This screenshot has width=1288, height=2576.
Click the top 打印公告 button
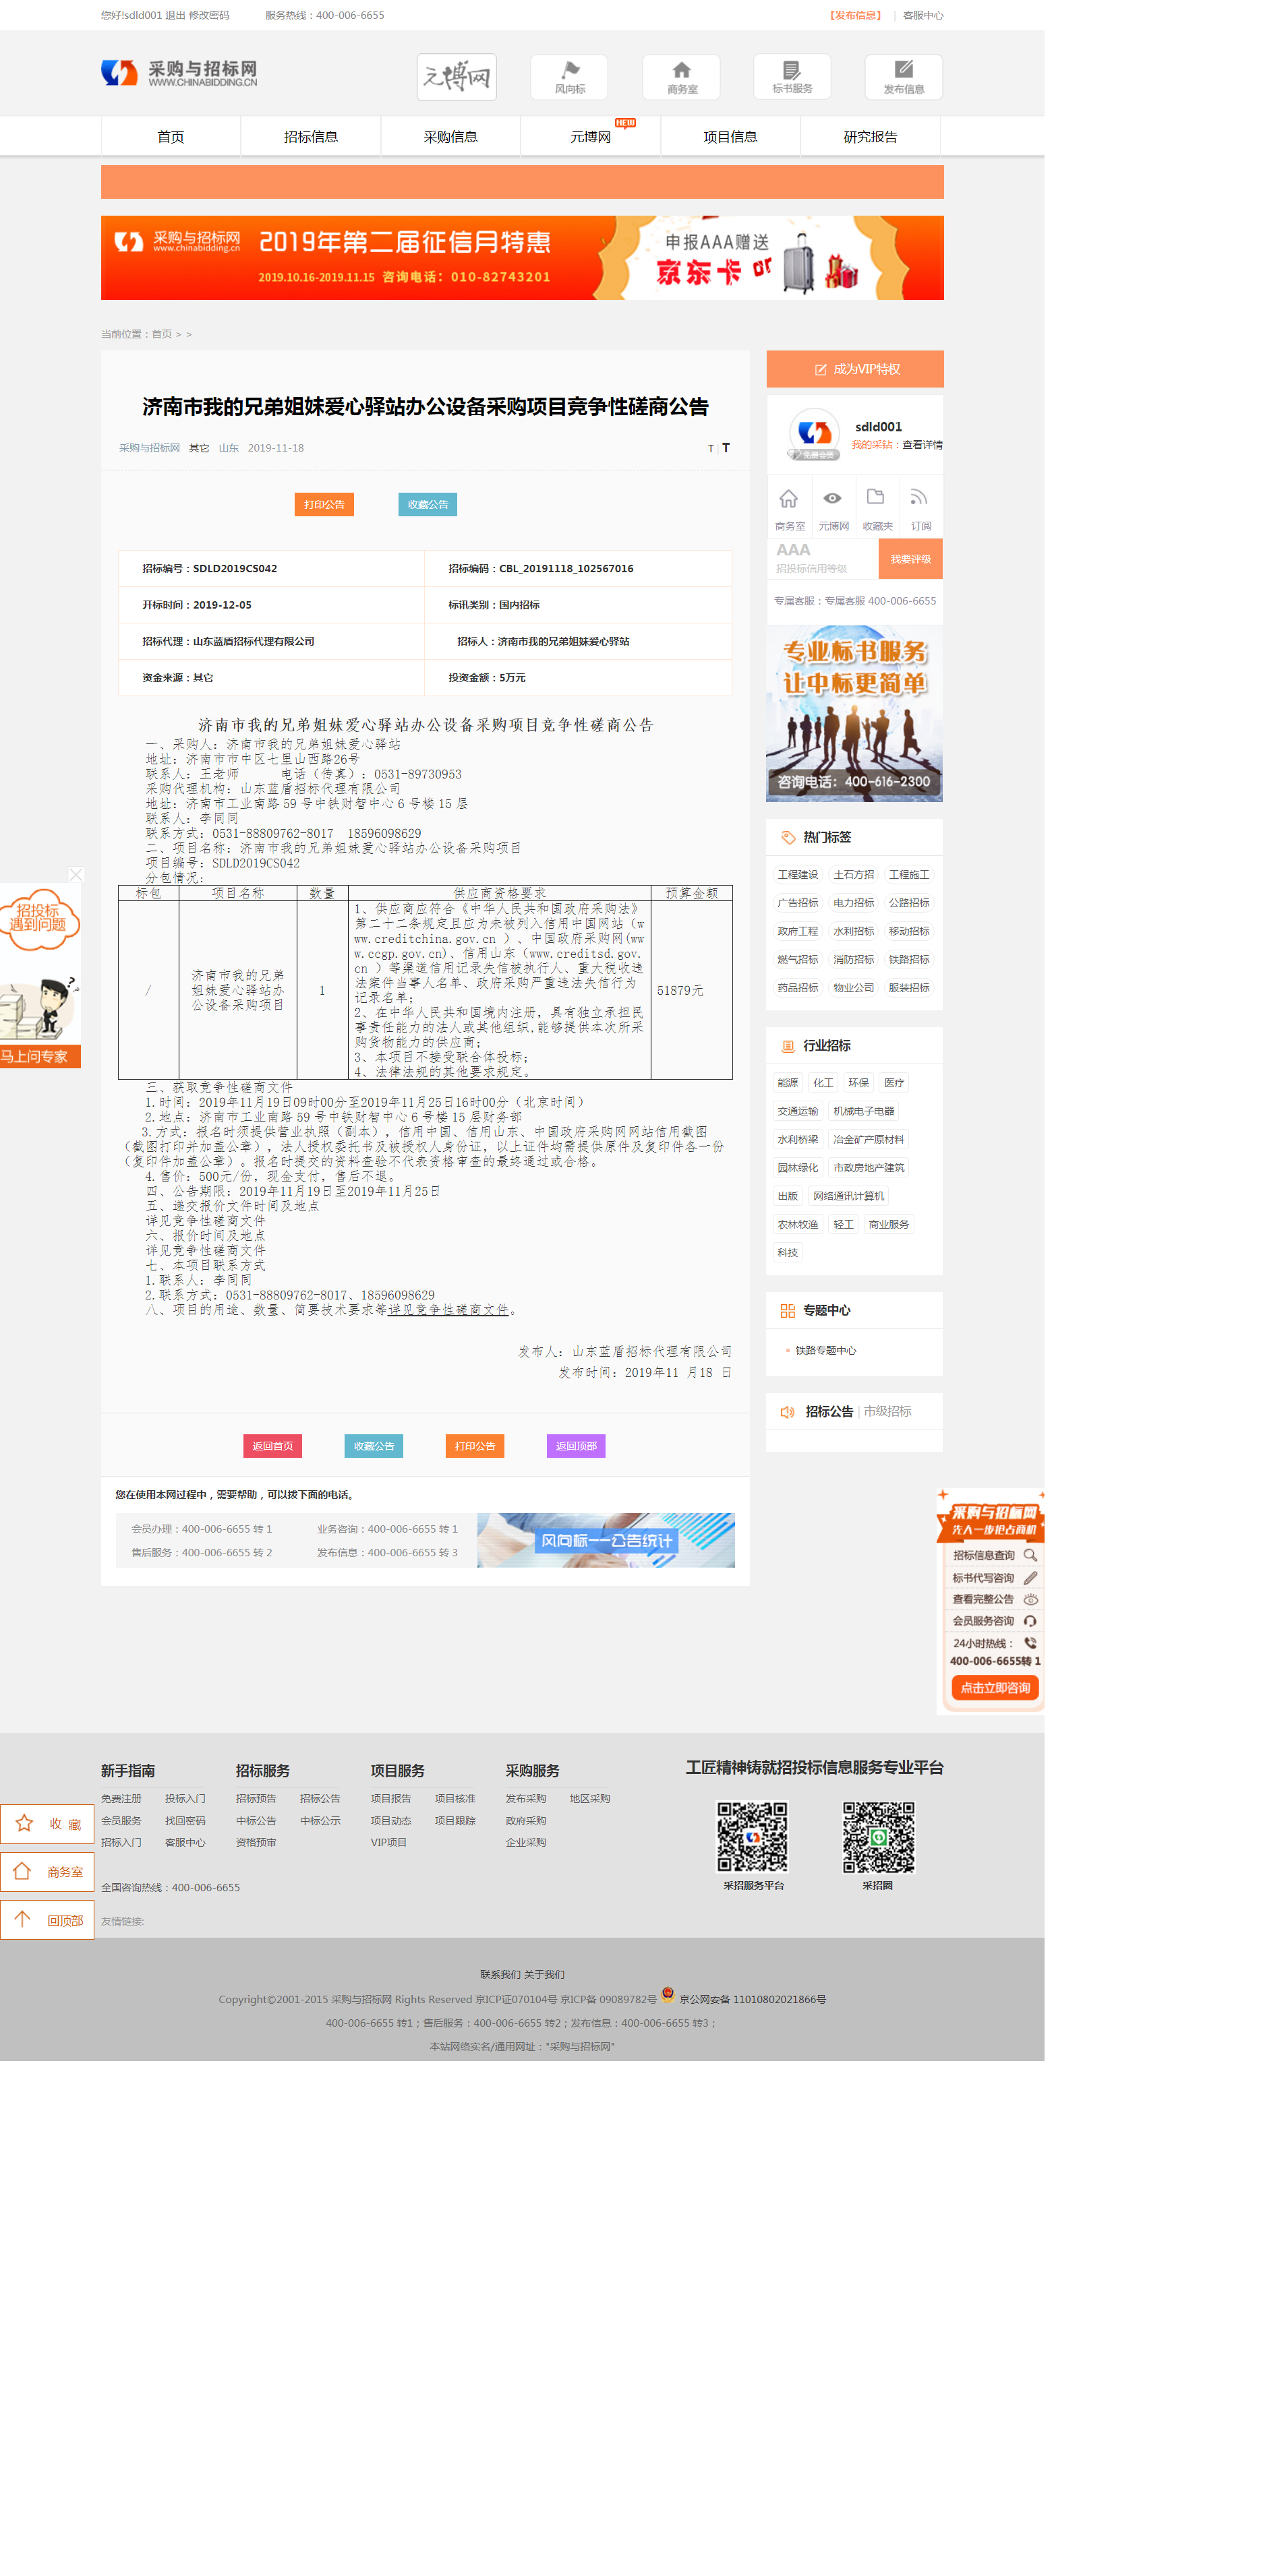click(x=323, y=505)
